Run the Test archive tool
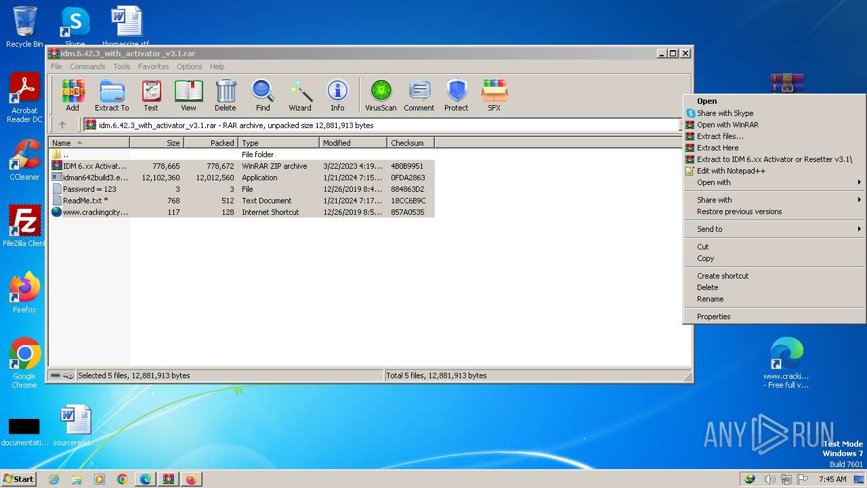The width and height of the screenshot is (867, 488). [151, 95]
